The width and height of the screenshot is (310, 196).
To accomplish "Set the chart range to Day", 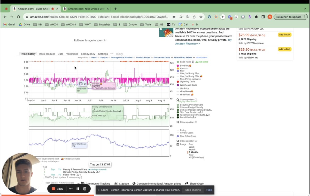I will [x=191, y=144].
